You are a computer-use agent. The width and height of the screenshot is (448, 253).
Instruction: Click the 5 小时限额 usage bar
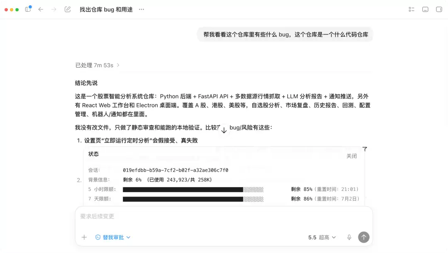(x=193, y=189)
